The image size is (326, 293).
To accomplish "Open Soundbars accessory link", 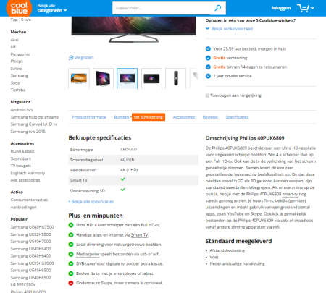I will [x=21, y=158].
